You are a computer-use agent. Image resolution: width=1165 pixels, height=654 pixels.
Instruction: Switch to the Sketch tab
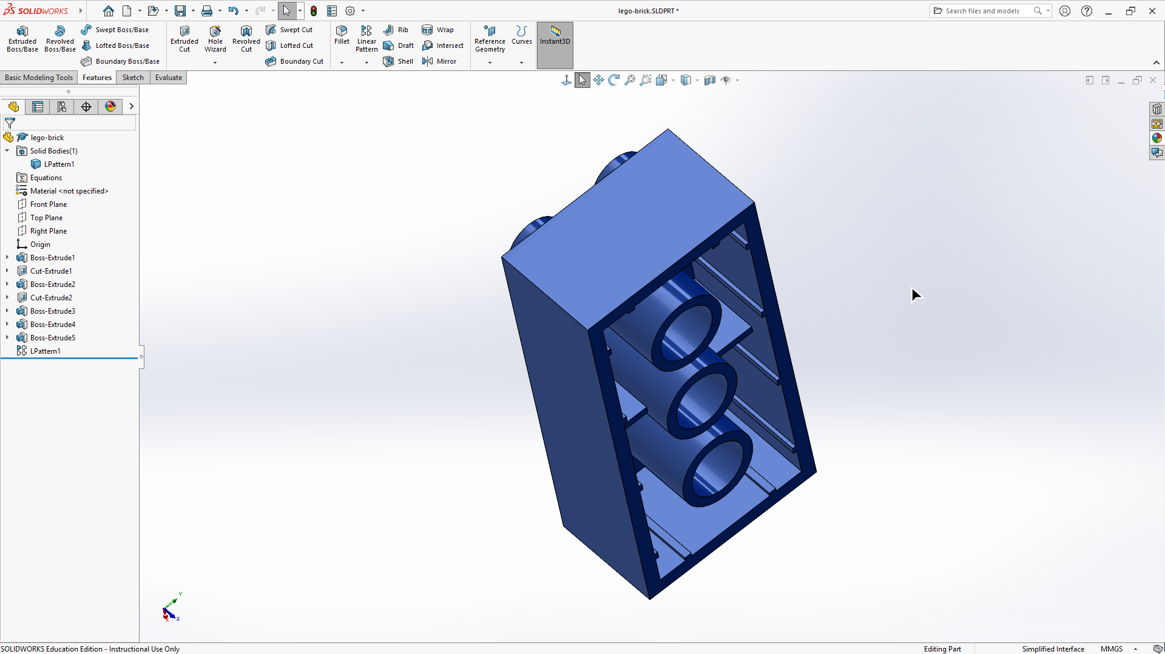tap(133, 78)
